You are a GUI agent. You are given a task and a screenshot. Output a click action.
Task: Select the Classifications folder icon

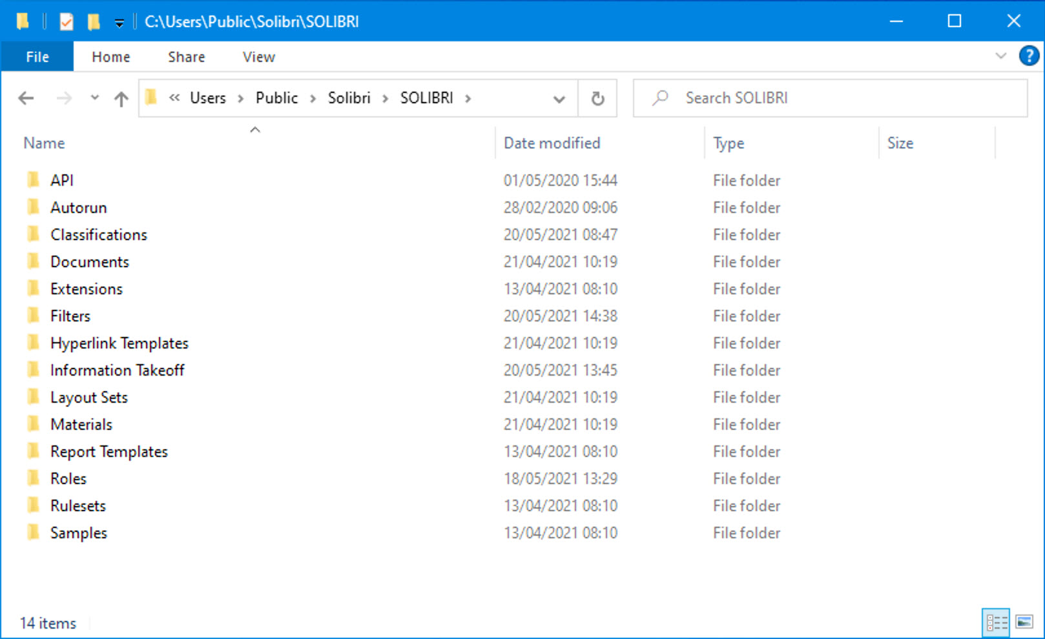[33, 234]
